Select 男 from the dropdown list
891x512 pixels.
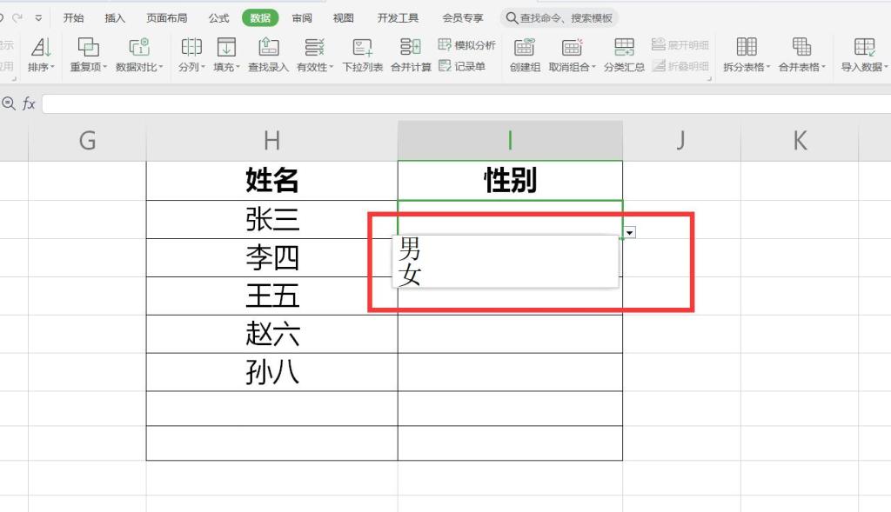[x=412, y=251]
